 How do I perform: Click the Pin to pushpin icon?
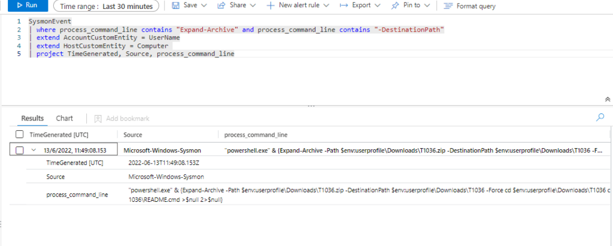click(395, 5)
